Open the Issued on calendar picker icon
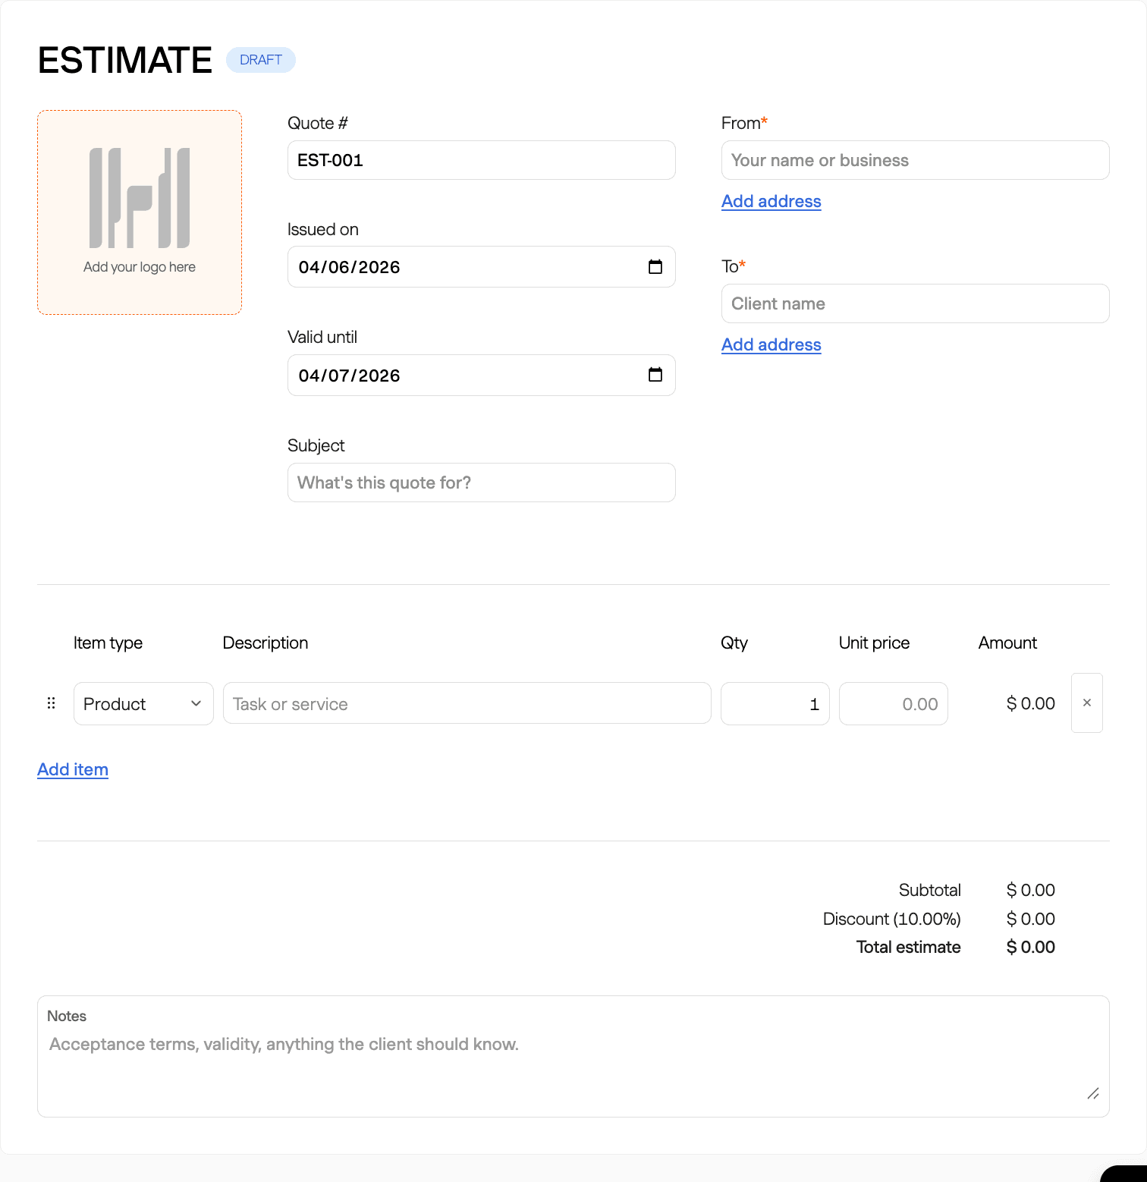The image size is (1147, 1182). pos(655,267)
